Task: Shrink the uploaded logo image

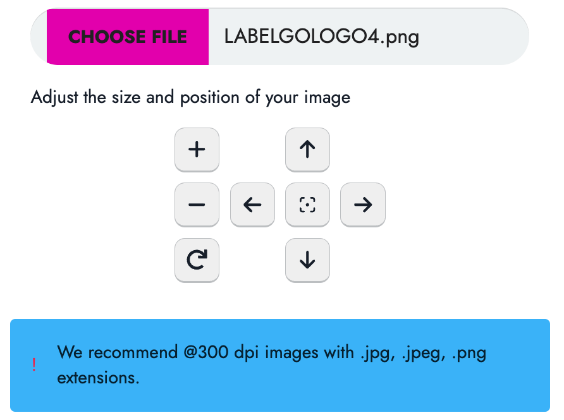Action: click(x=197, y=205)
